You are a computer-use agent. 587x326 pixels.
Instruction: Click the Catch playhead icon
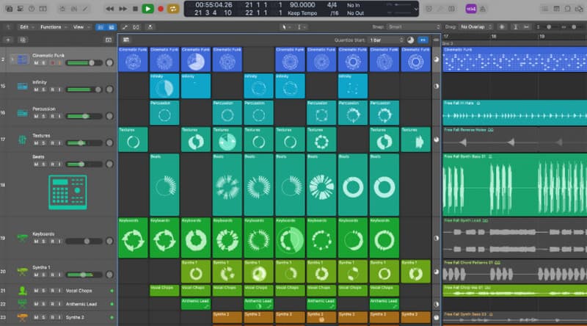point(150,27)
